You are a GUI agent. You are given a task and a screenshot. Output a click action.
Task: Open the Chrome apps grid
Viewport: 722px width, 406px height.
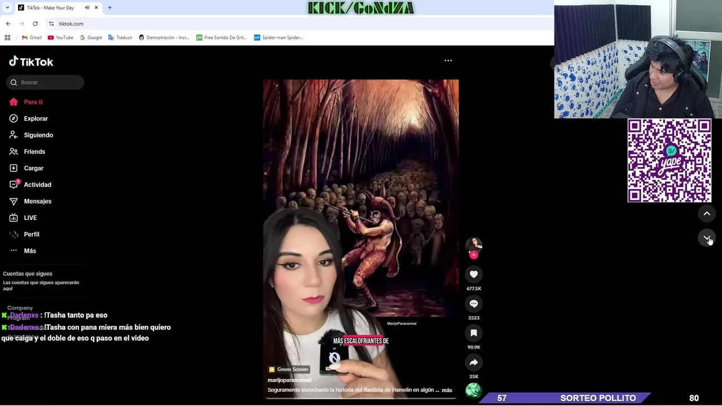(x=7, y=38)
